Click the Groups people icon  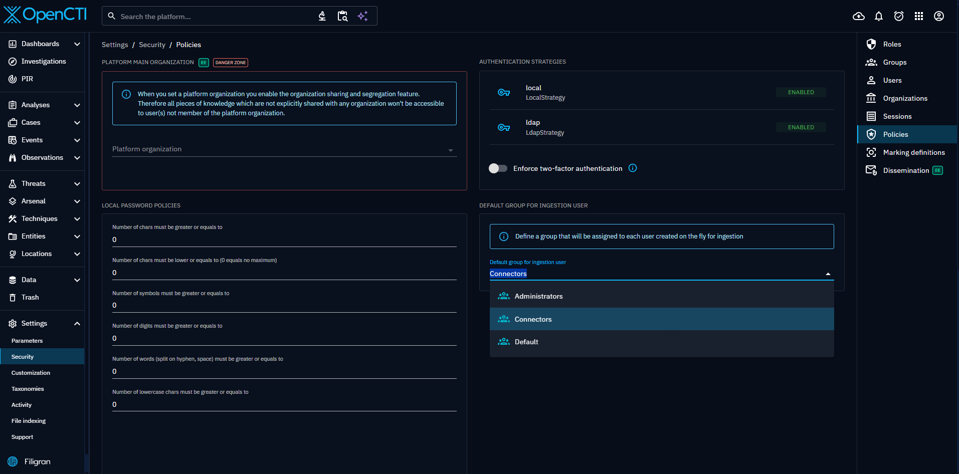click(871, 62)
